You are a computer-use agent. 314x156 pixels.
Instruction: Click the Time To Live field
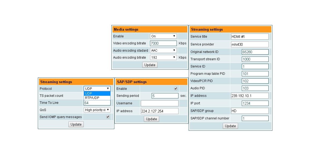(x=97, y=103)
